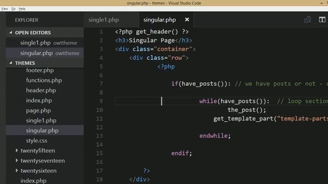328x184 pixels.
Task: Open style.css in the file tree
Action: pos(36,141)
